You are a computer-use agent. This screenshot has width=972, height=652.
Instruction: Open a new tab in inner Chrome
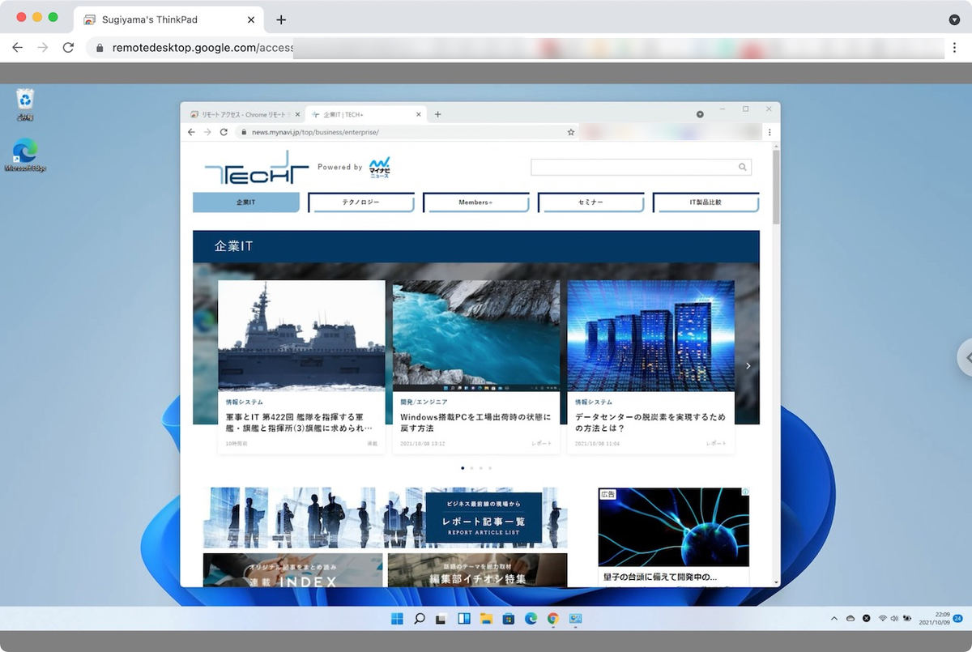point(437,114)
